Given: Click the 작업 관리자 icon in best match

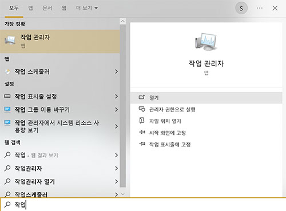Looking at the screenshot, I should coord(10,40).
